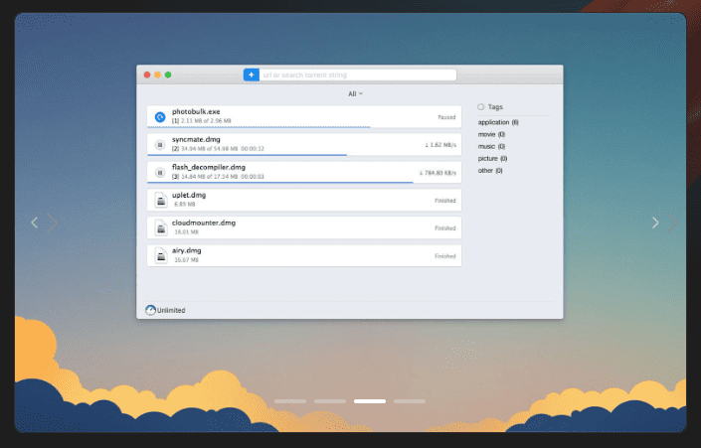Jump to the first carousel slide indicator

(x=290, y=401)
